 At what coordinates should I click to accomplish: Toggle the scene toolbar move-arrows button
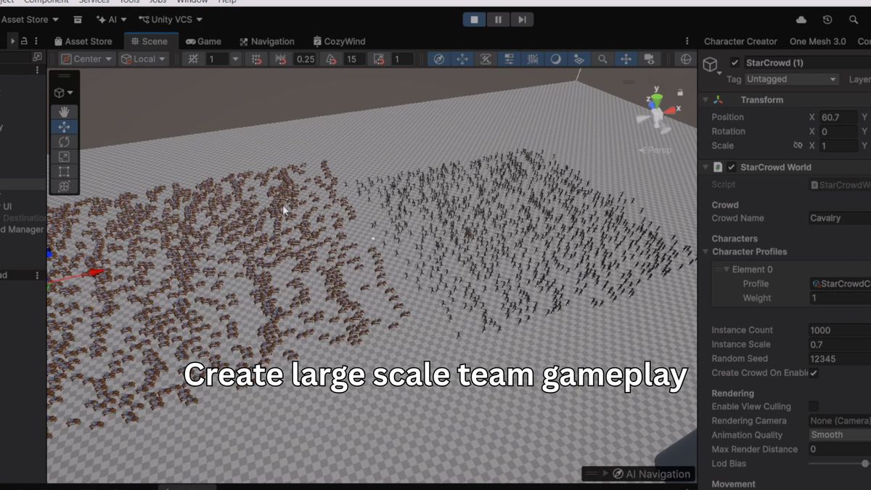tap(462, 59)
